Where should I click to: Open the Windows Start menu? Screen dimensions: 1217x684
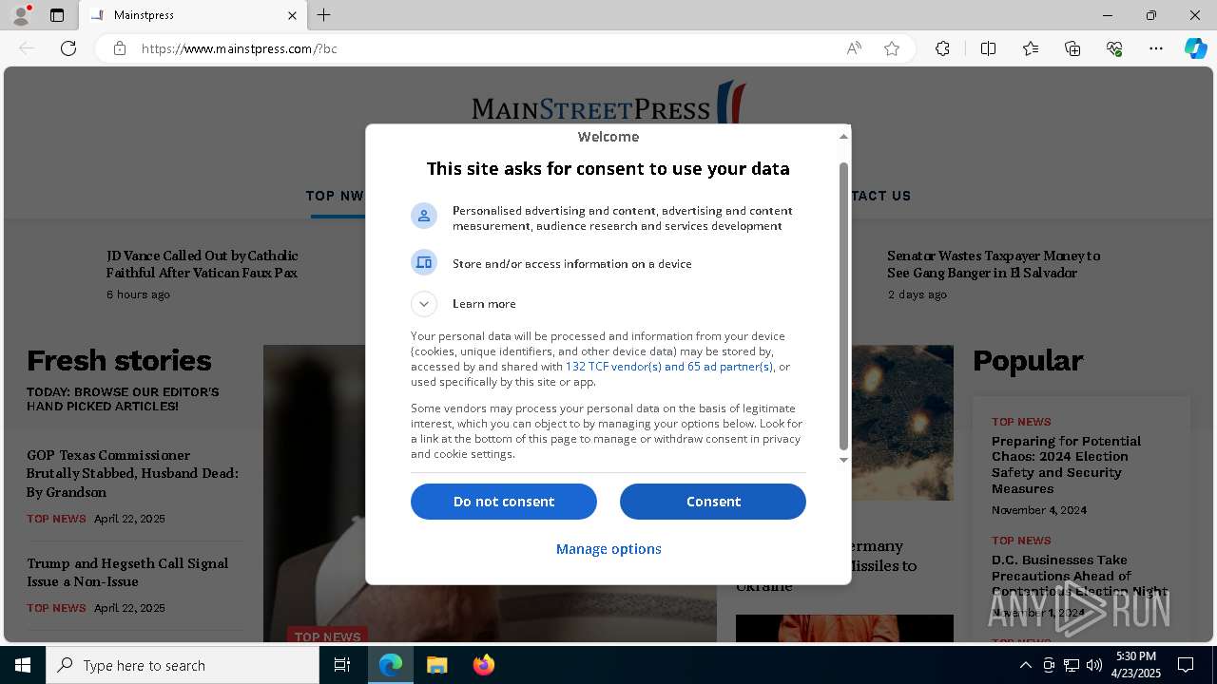(23, 665)
